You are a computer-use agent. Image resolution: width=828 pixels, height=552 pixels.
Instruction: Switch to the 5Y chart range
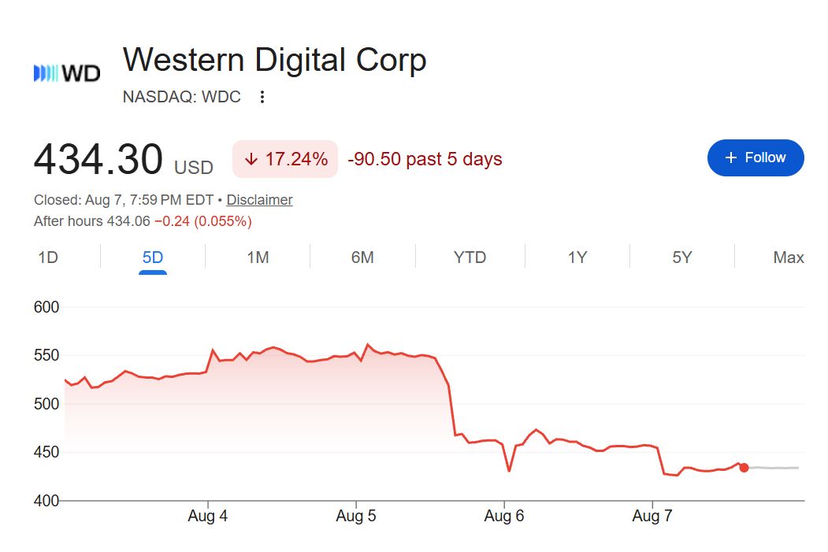tap(681, 257)
